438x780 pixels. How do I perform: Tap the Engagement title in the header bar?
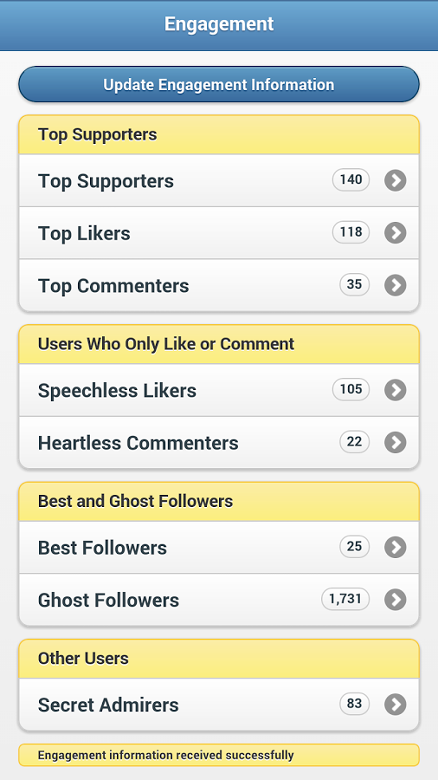219,24
